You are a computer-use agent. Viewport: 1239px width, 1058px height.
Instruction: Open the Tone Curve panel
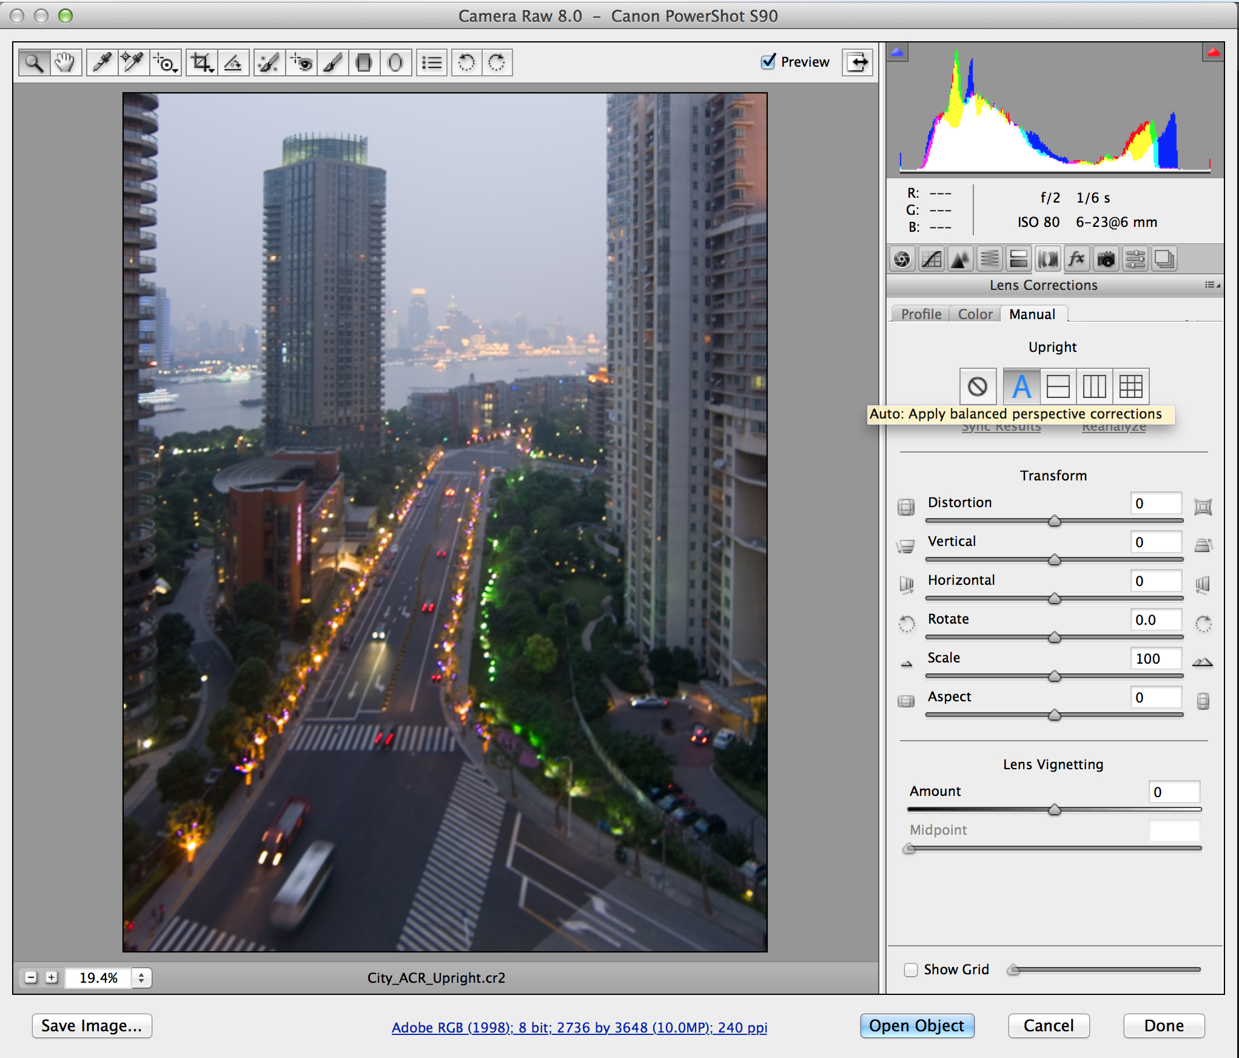pos(931,260)
